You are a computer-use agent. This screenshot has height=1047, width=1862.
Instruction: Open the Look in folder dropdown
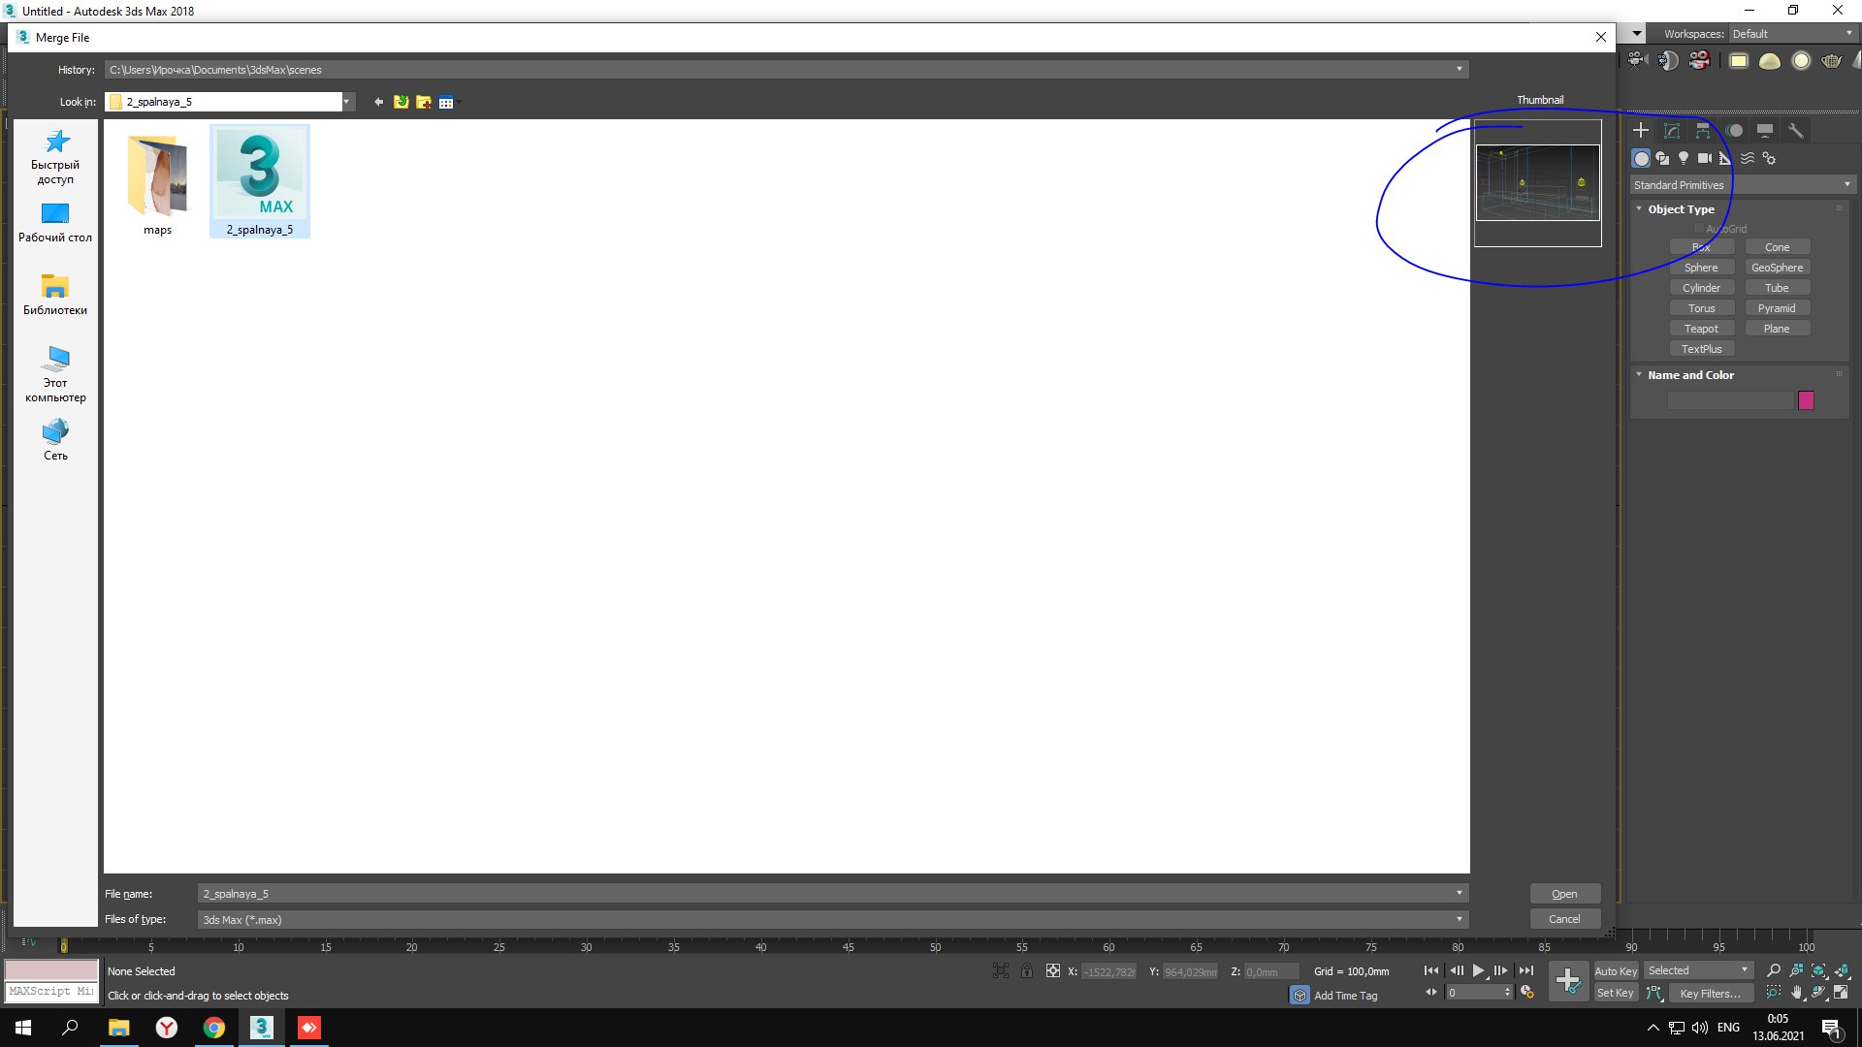pyautogui.click(x=346, y=102)
